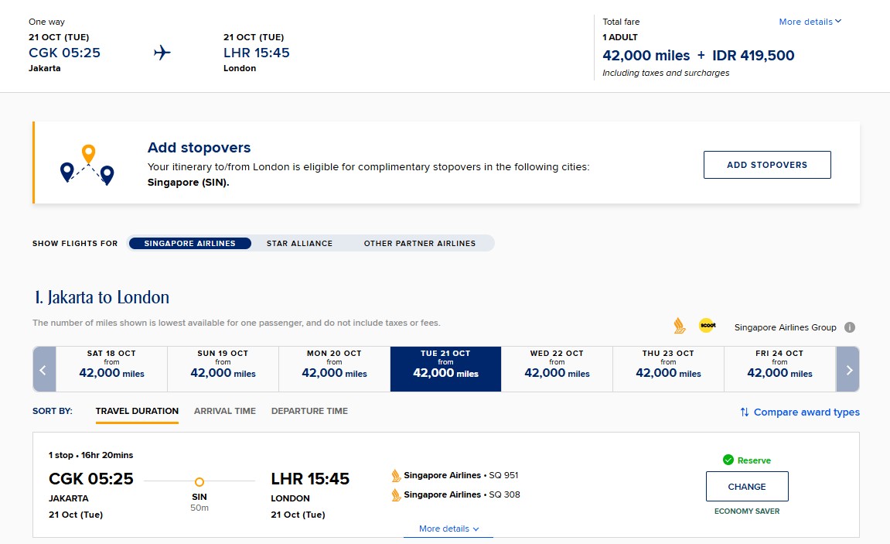
Task: Click the Singapore Airlines Group logo icon
Action: pos(680,326)
